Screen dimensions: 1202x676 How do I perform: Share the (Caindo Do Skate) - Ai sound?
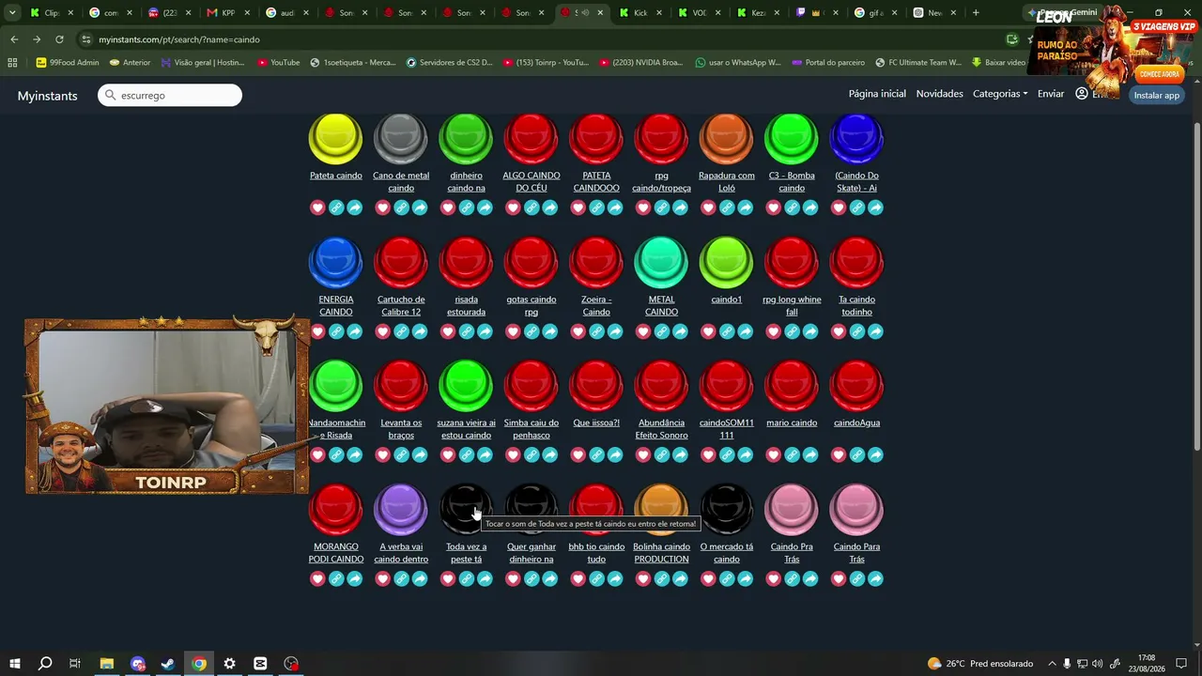[x=875, y=207]
